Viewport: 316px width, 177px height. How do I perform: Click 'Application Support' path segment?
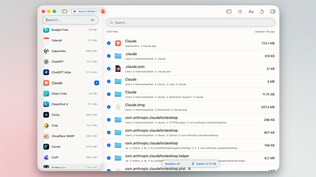point(180,97)
